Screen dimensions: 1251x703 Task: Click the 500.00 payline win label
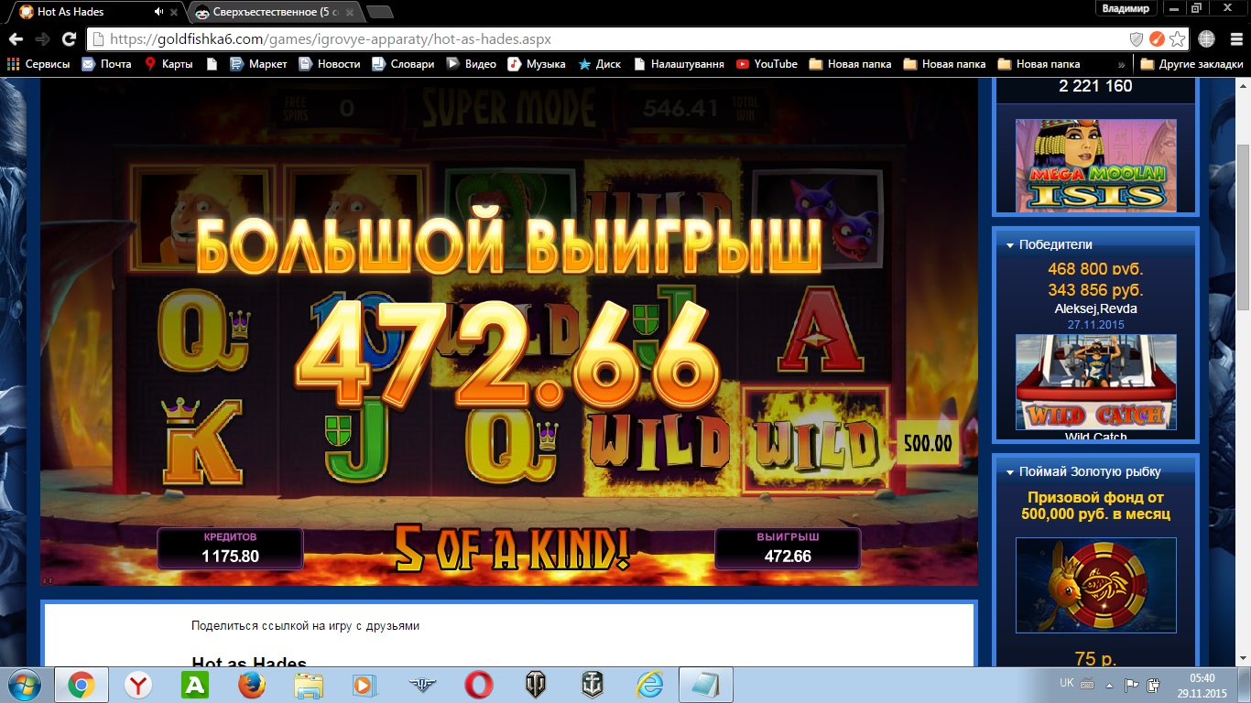(927, 445)
